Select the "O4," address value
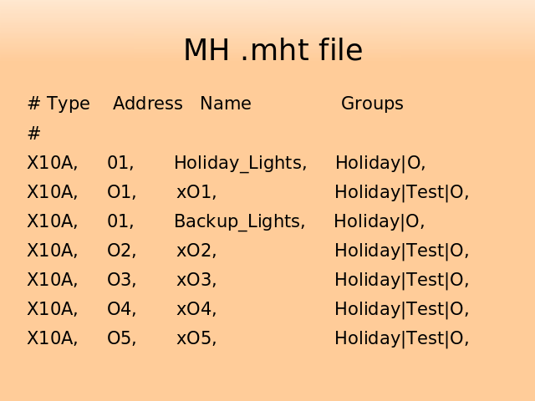This screenshot has height=401, width=535. pos(121,310)
